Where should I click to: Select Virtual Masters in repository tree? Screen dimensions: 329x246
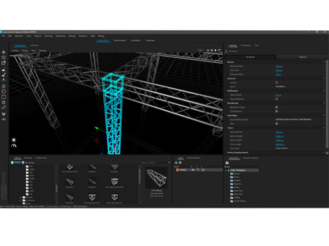click(x=240, y=201)
